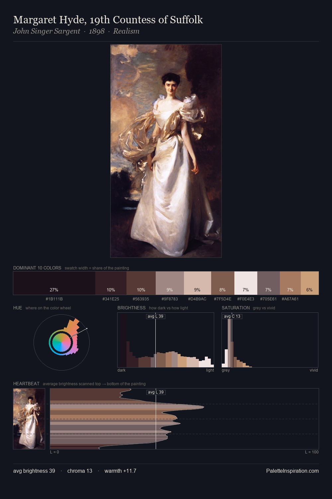This screenshot has width=332, height=499.
Task: Click 'avg L 39' label in Heartbeat chart
Action: pos(156,392)
